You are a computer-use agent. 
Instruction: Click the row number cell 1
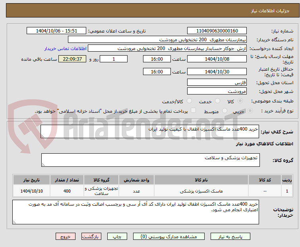pos(287,191)
